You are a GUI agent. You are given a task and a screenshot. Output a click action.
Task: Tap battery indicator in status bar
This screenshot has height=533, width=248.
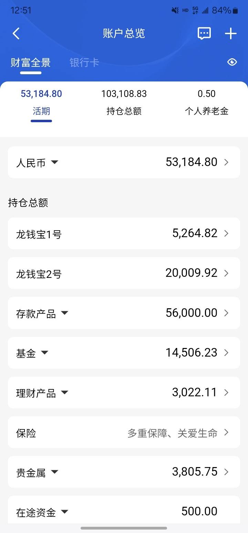pyautogui.click(x=235, y=11)
